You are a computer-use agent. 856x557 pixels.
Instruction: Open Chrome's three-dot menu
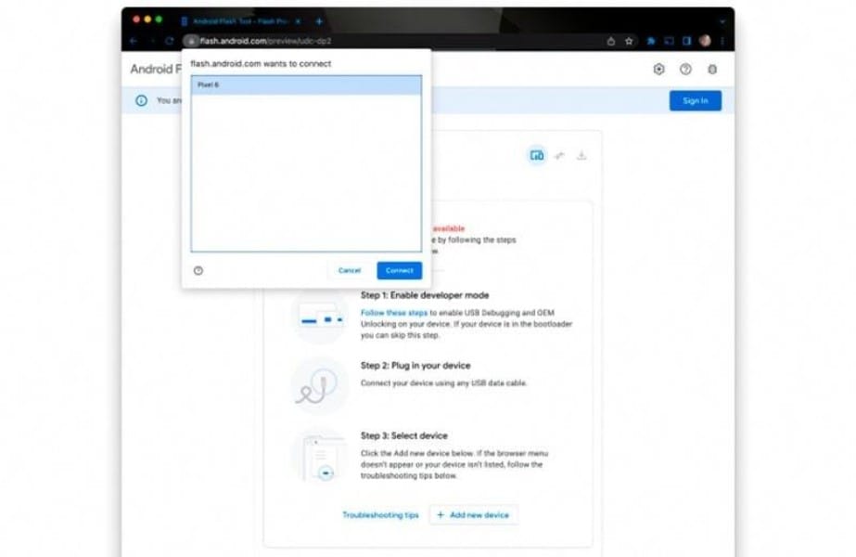[722, 41]
